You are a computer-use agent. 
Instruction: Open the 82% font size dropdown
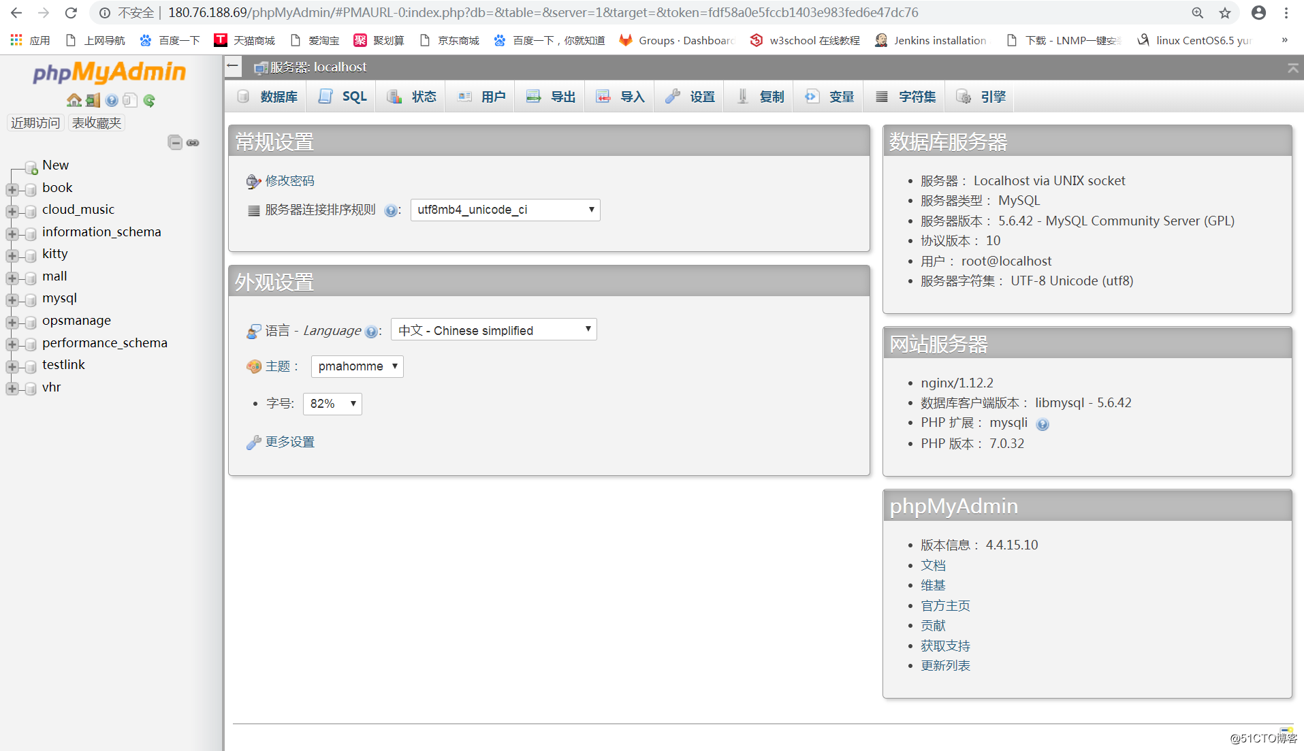332,404
